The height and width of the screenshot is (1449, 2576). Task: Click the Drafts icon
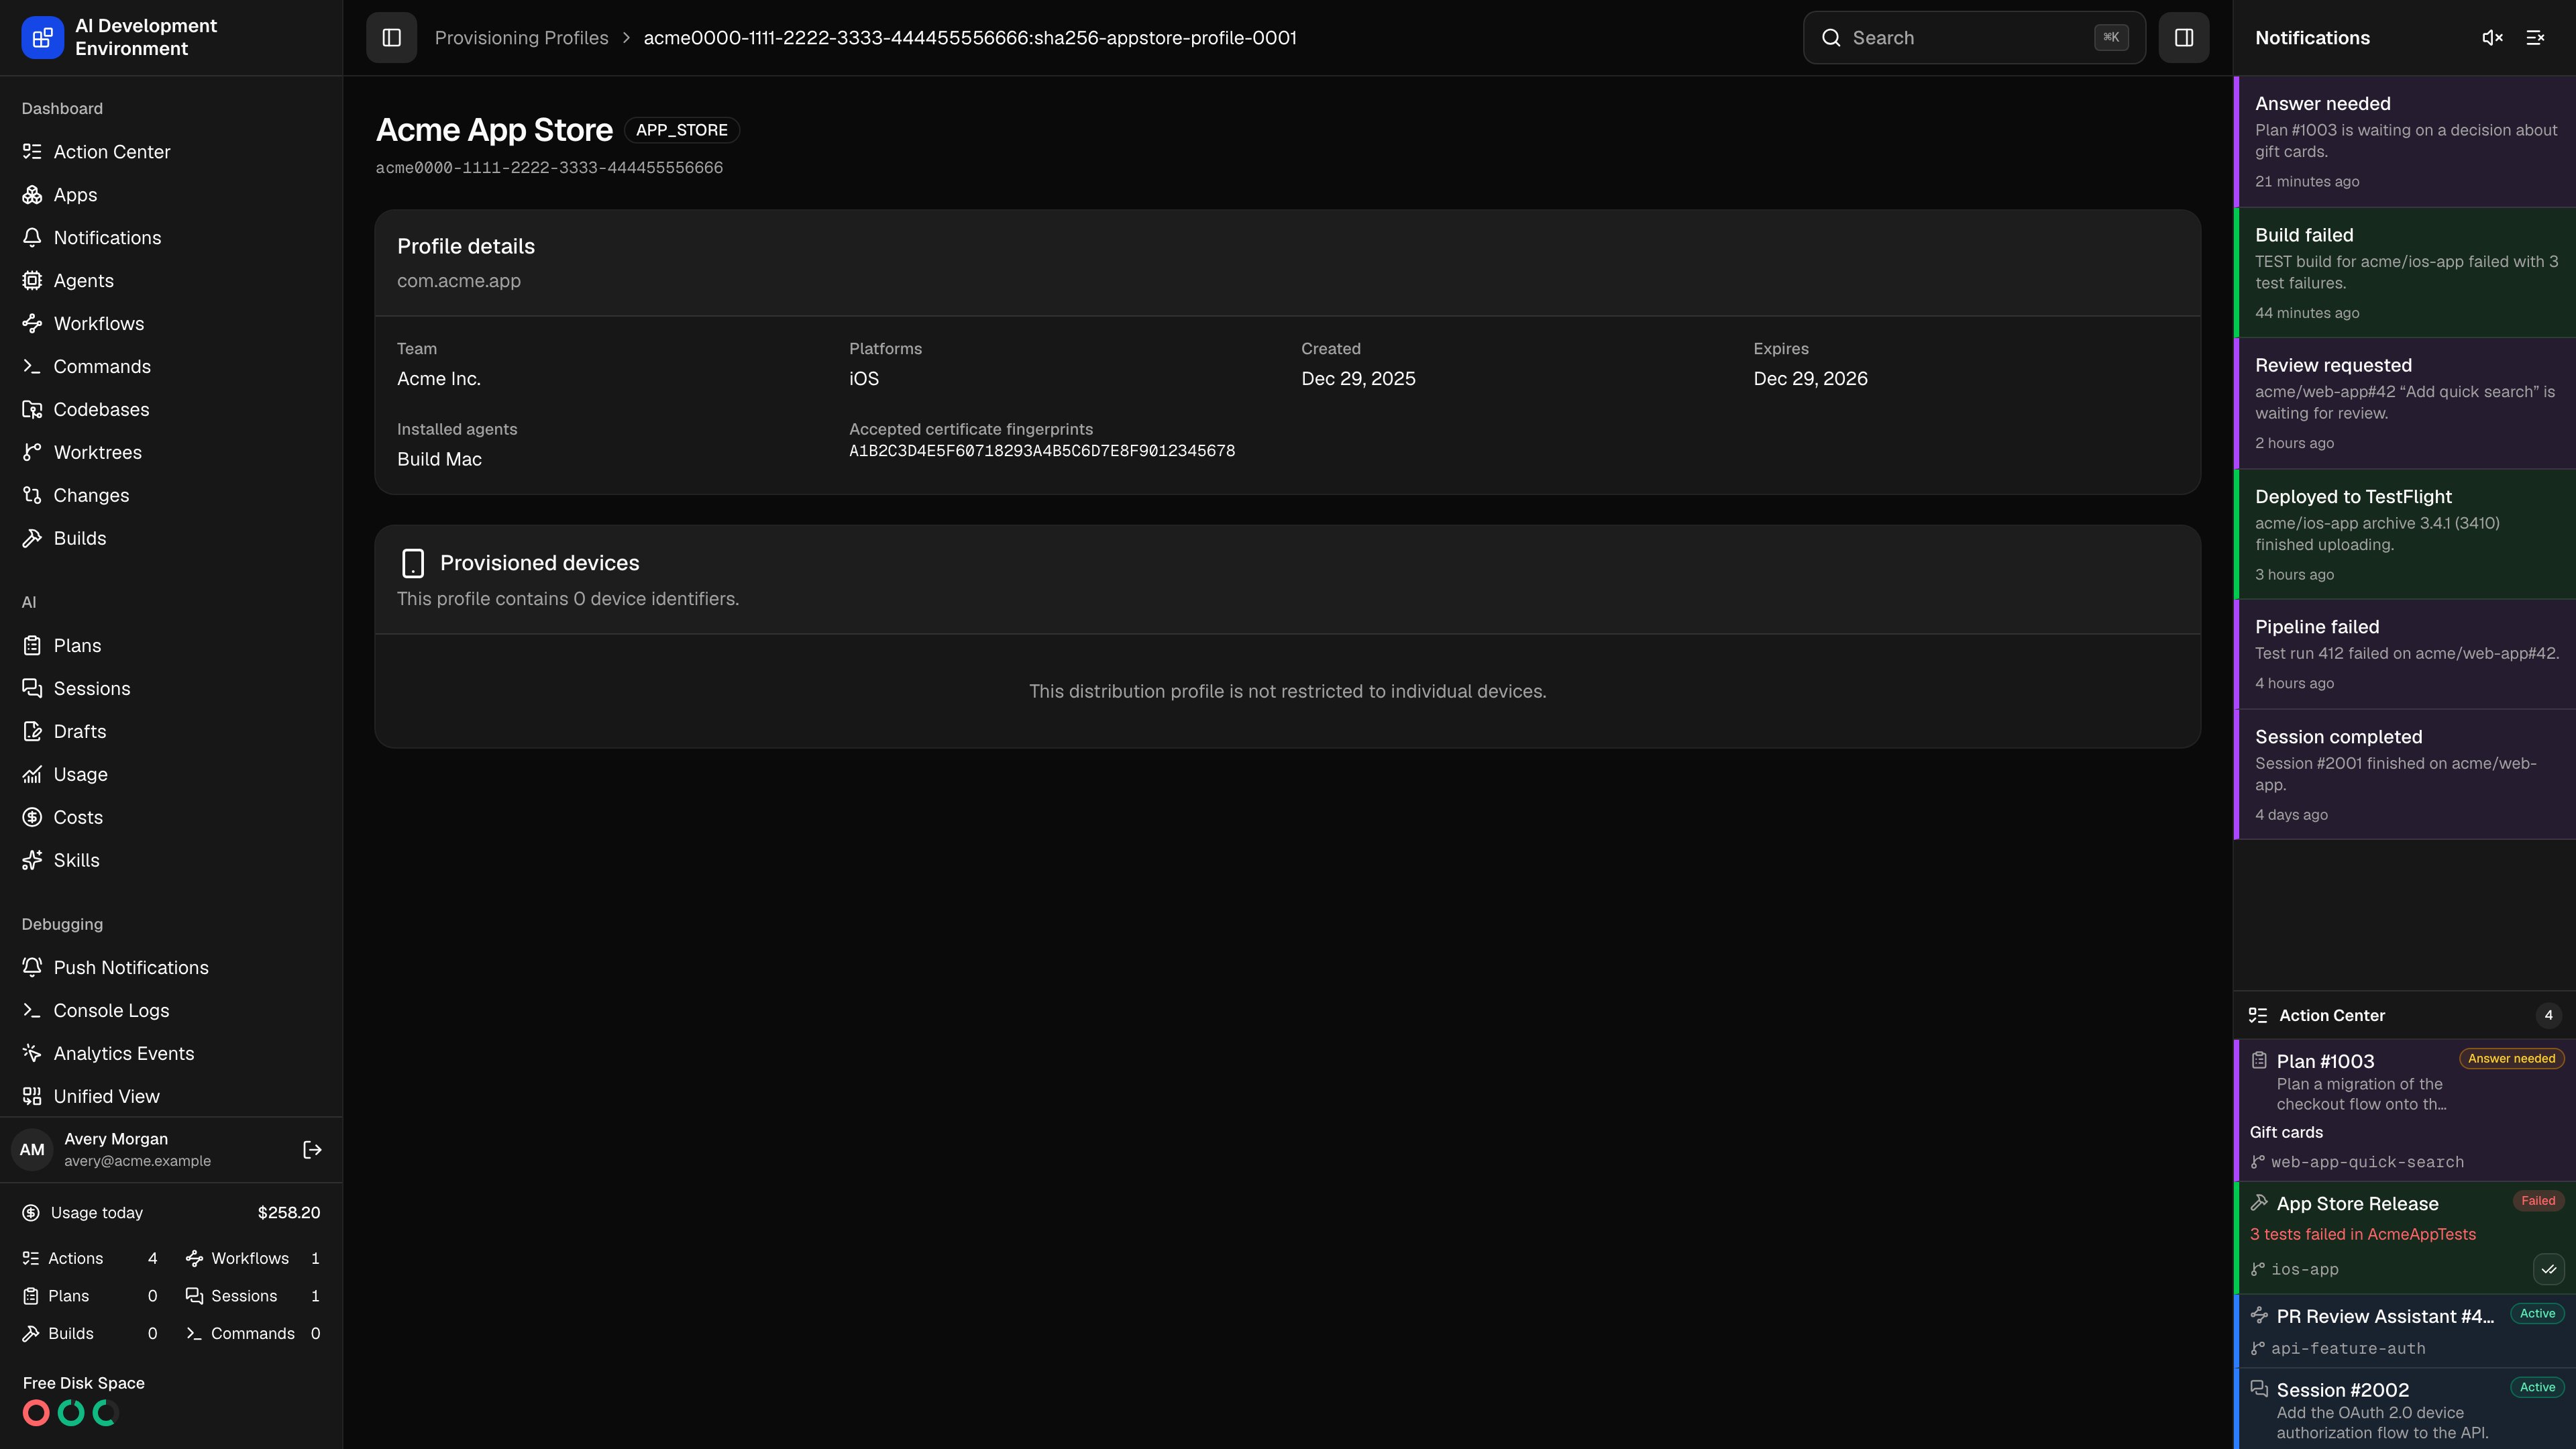32,732
